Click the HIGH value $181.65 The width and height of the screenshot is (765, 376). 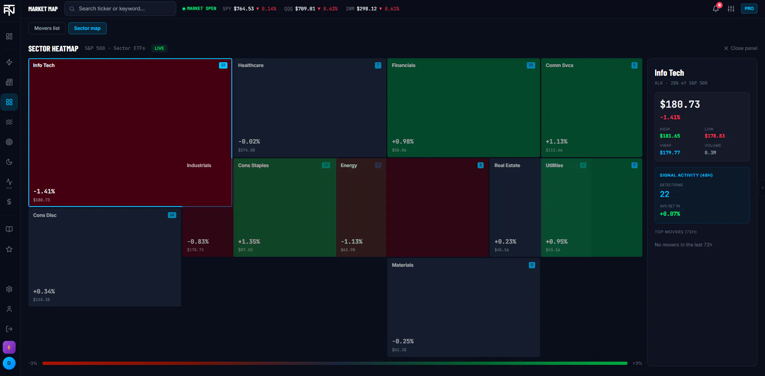670,136
